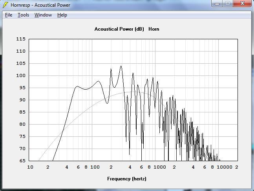Click the 10000 x-axis frequency label
Viewport: 254px width, 191px height.
[225, 167]
